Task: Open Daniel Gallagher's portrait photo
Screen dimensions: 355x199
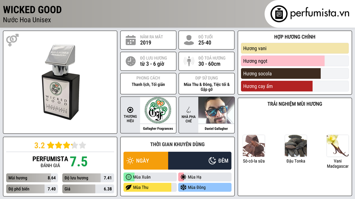Action: pos(216,110)
